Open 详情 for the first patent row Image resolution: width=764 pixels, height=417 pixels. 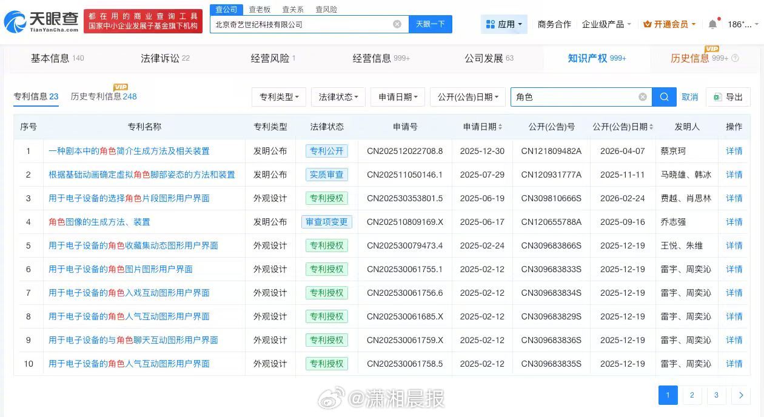point(734,151)
